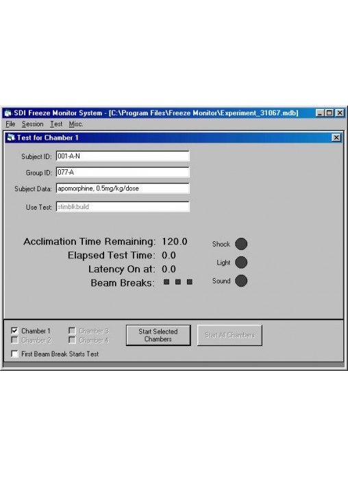Close the Test for Chamber 1 window
Image resolution: width=348 pixels, height=477 pixels.
(336, 138)
